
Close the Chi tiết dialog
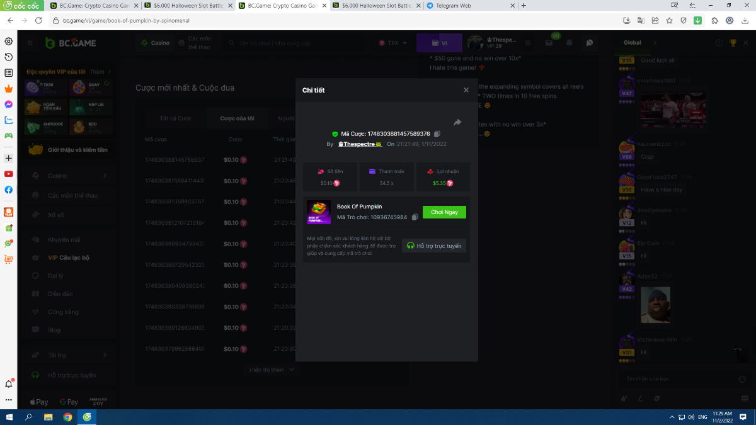click(x=466, y=90)
